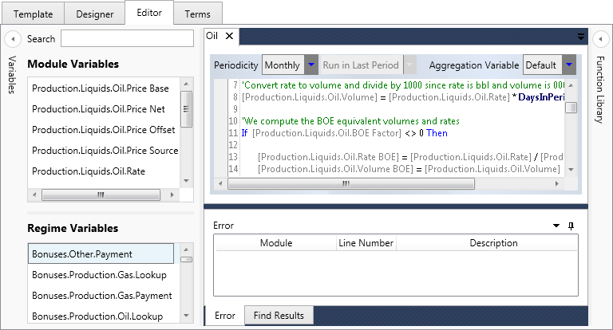Select Production.Liquids.Oil.Price Base variable

pos(101,88)
